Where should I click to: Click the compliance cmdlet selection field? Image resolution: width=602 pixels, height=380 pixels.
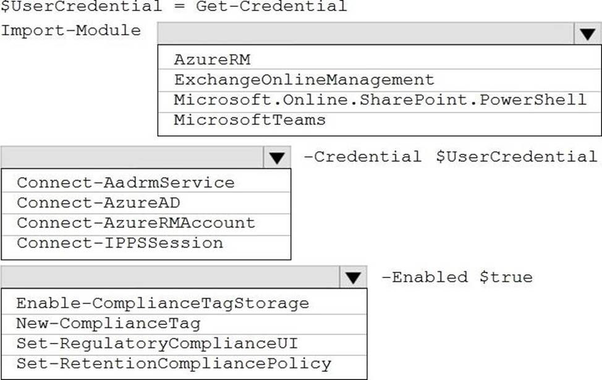click(x=170, y=277)
